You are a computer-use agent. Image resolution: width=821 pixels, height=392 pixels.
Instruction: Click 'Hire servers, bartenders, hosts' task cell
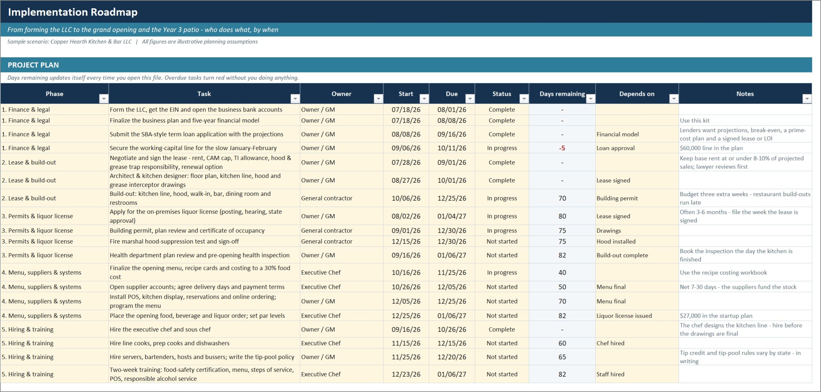204,357
